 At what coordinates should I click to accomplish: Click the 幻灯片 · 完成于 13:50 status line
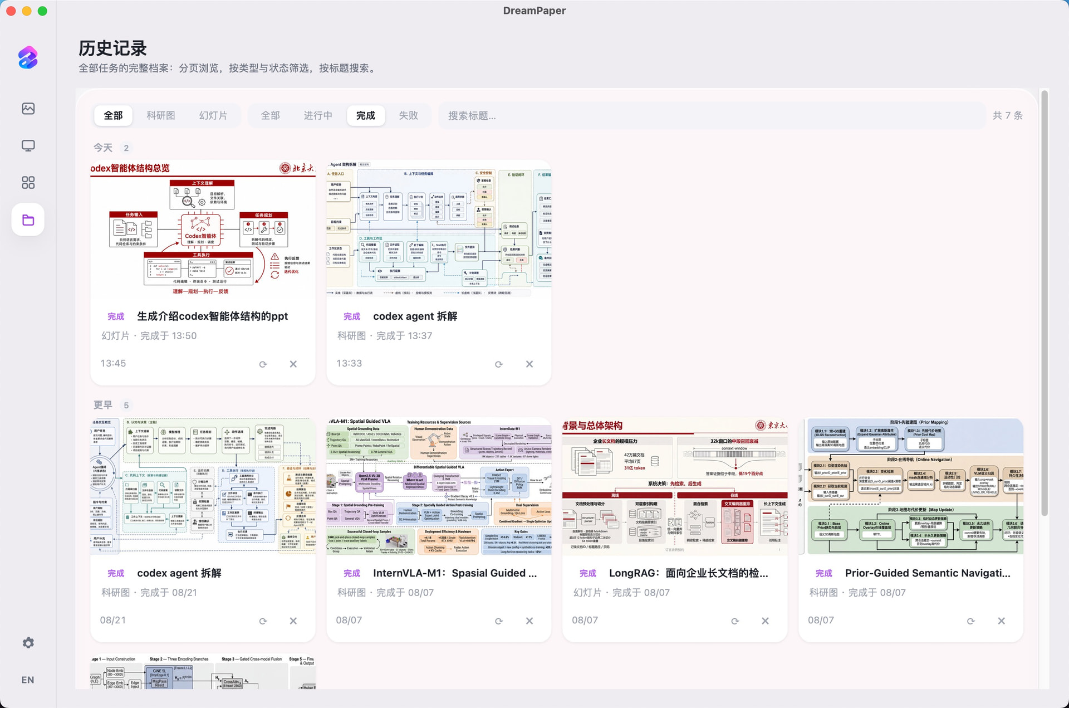tap(149, 336)
